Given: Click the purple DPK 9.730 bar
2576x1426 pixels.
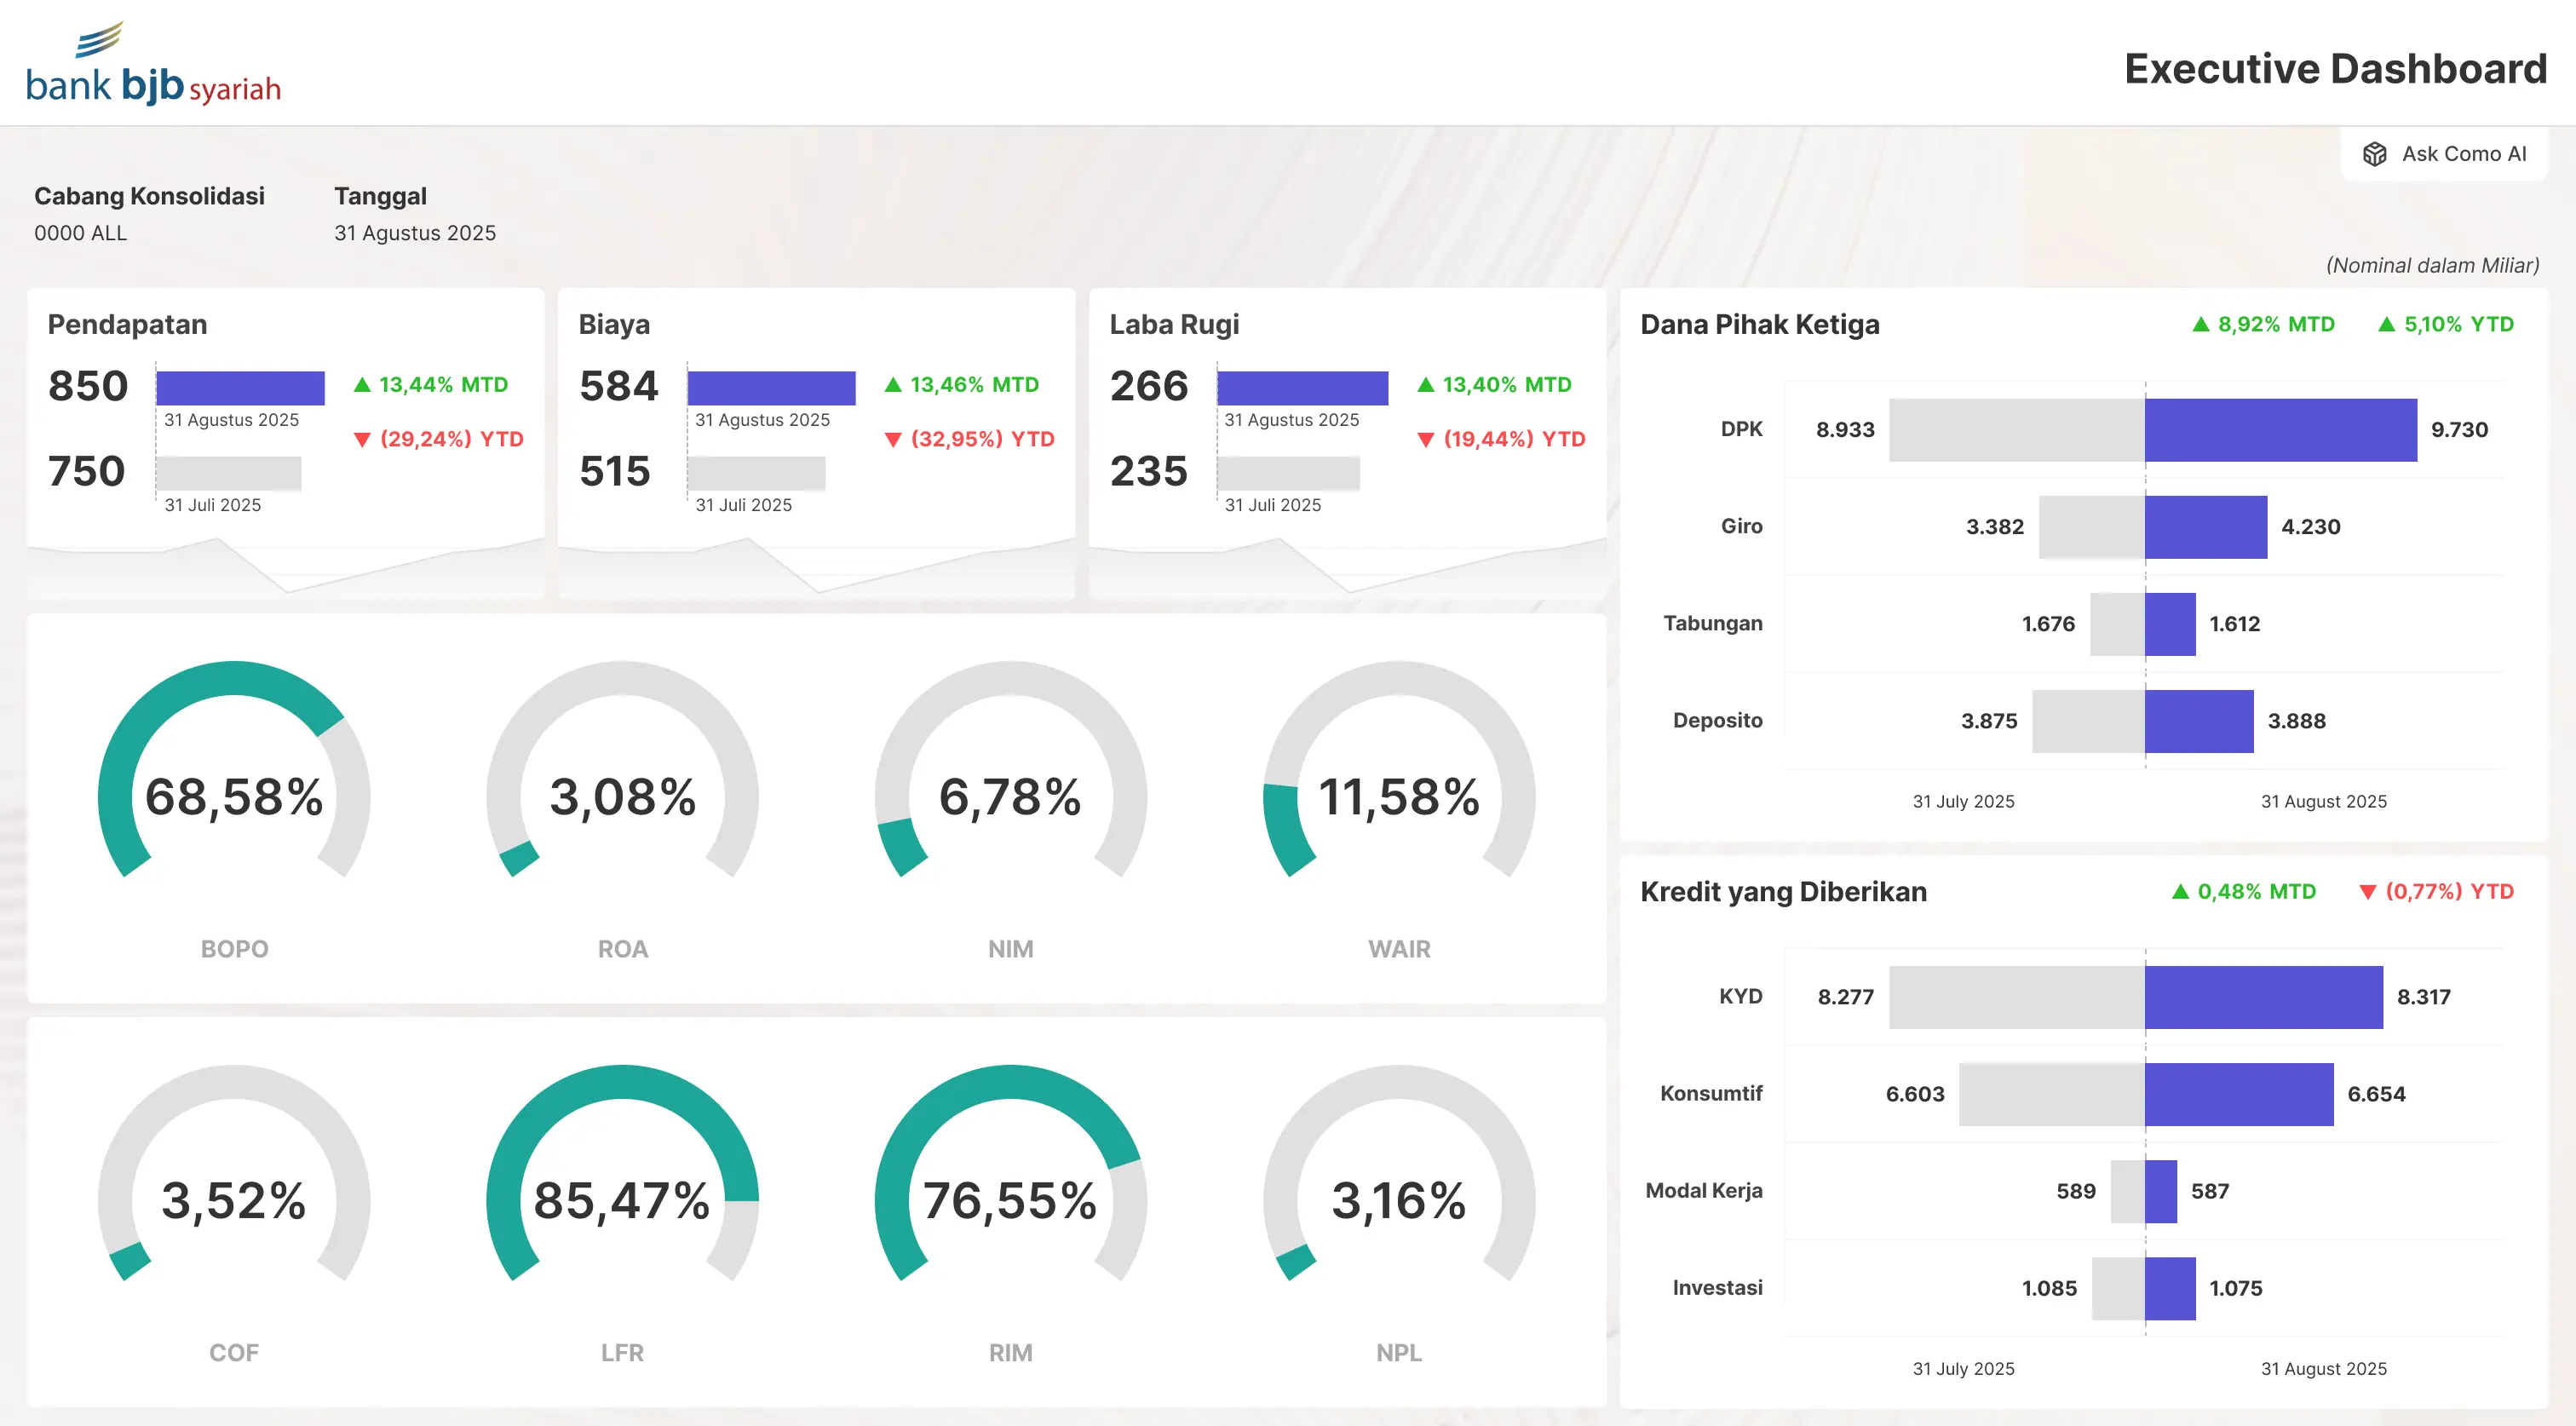Looking at the screenshot, I should pyautogui.click(x=2280, y=430).
